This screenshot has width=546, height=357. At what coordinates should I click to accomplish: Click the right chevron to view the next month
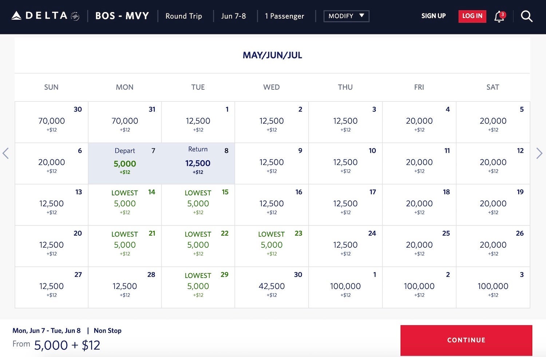click(x=540, y=153)
